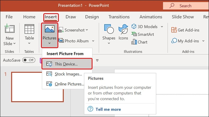The height and width of the screenshot is (117, 209).
Task: Open the Animations tab
Action: pyautogui.click(x=151, y=17)
